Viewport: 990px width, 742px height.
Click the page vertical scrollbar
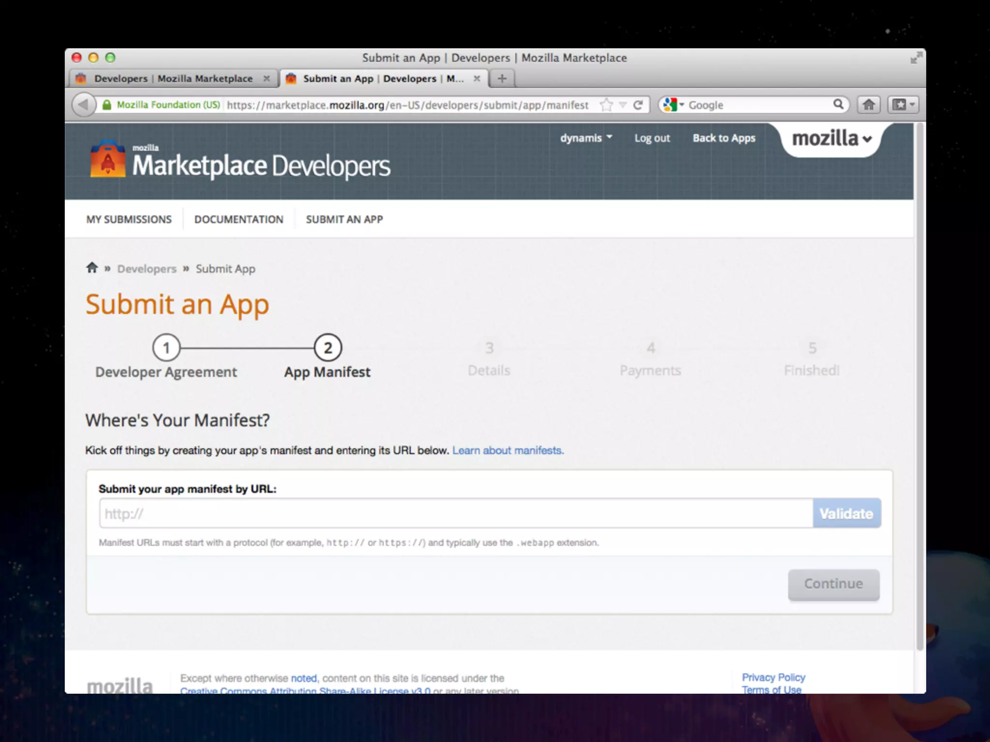pyautogui.click(x=919, y=386)
